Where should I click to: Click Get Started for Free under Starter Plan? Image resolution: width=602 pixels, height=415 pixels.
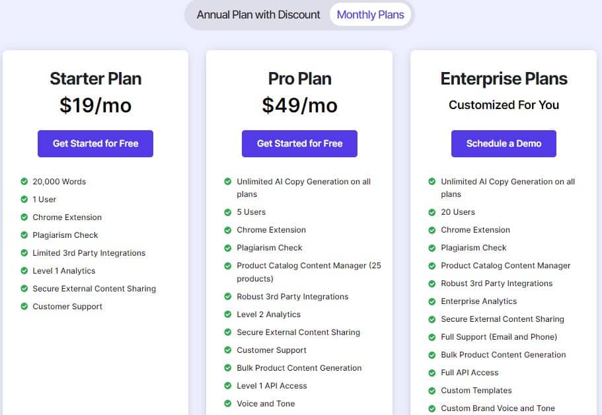coord(95,143)
